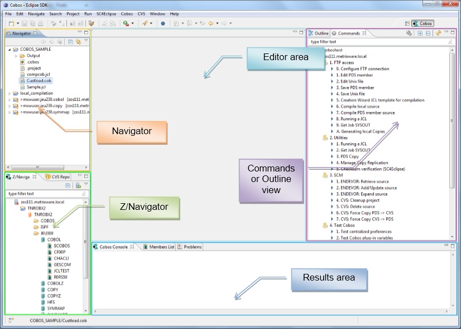Collapse the COBOS_SAMPLE project node
Screen dimensions: 461x329
(9, 50)
